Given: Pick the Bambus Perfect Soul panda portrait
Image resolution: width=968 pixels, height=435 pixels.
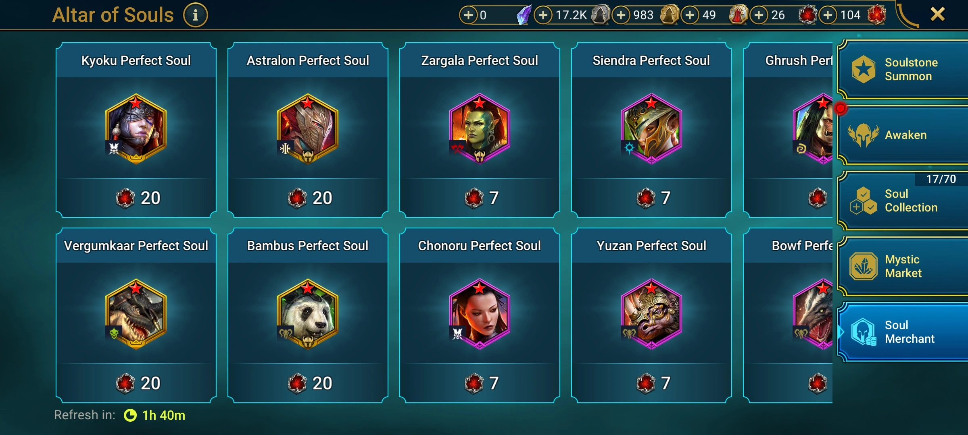Looking at the screenshot, I should pyautogui.click(x=308, y=314).
